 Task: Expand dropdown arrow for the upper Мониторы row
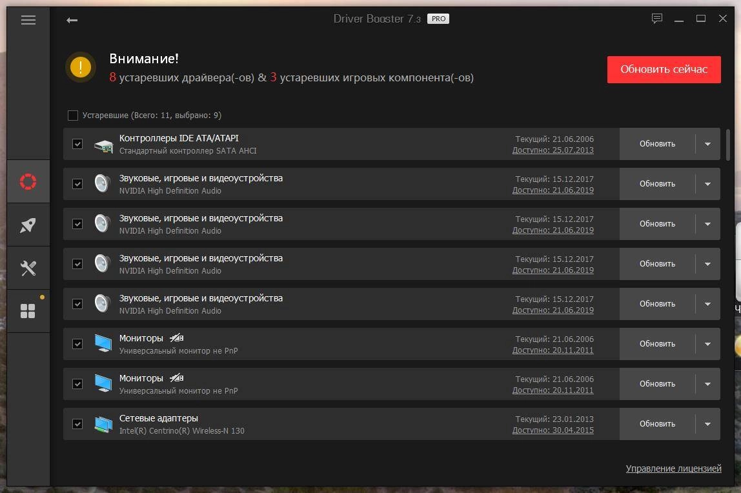[707, 344]
